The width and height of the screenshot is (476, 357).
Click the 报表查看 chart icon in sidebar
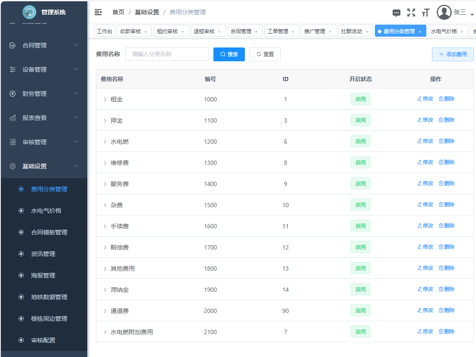click(13, 118)
